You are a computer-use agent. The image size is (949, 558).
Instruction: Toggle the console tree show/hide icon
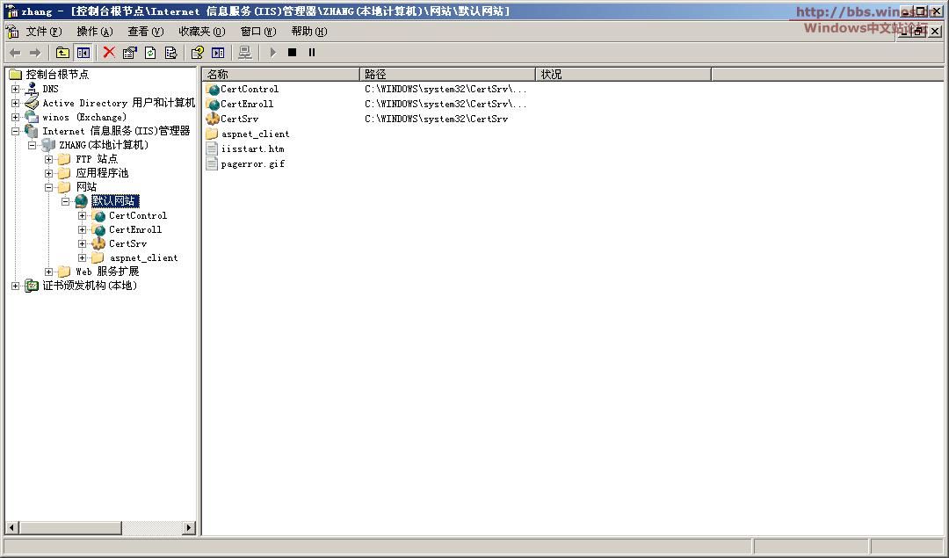[83, 53]
